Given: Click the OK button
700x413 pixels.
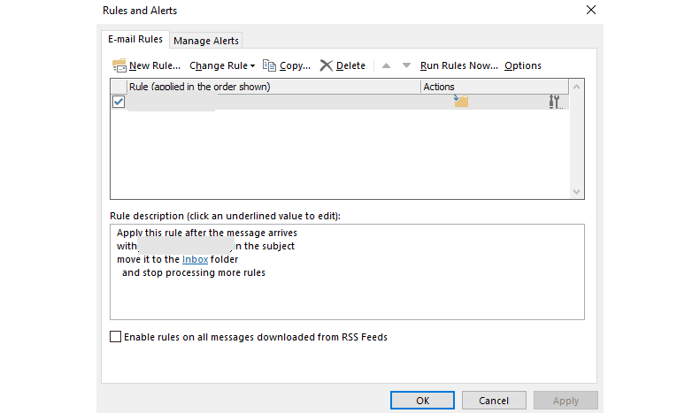Looking at the screenshot, I should [x=422, y=401].
